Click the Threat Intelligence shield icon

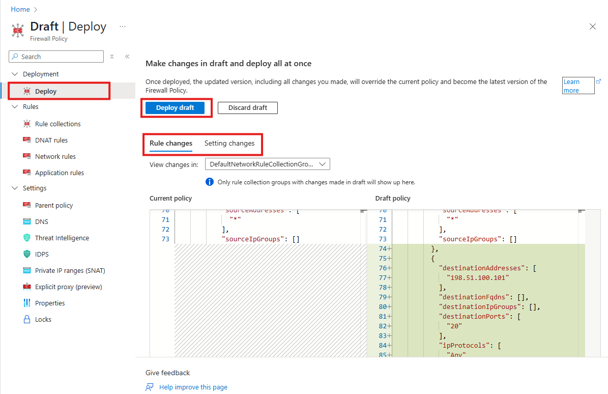click(27, 238)
